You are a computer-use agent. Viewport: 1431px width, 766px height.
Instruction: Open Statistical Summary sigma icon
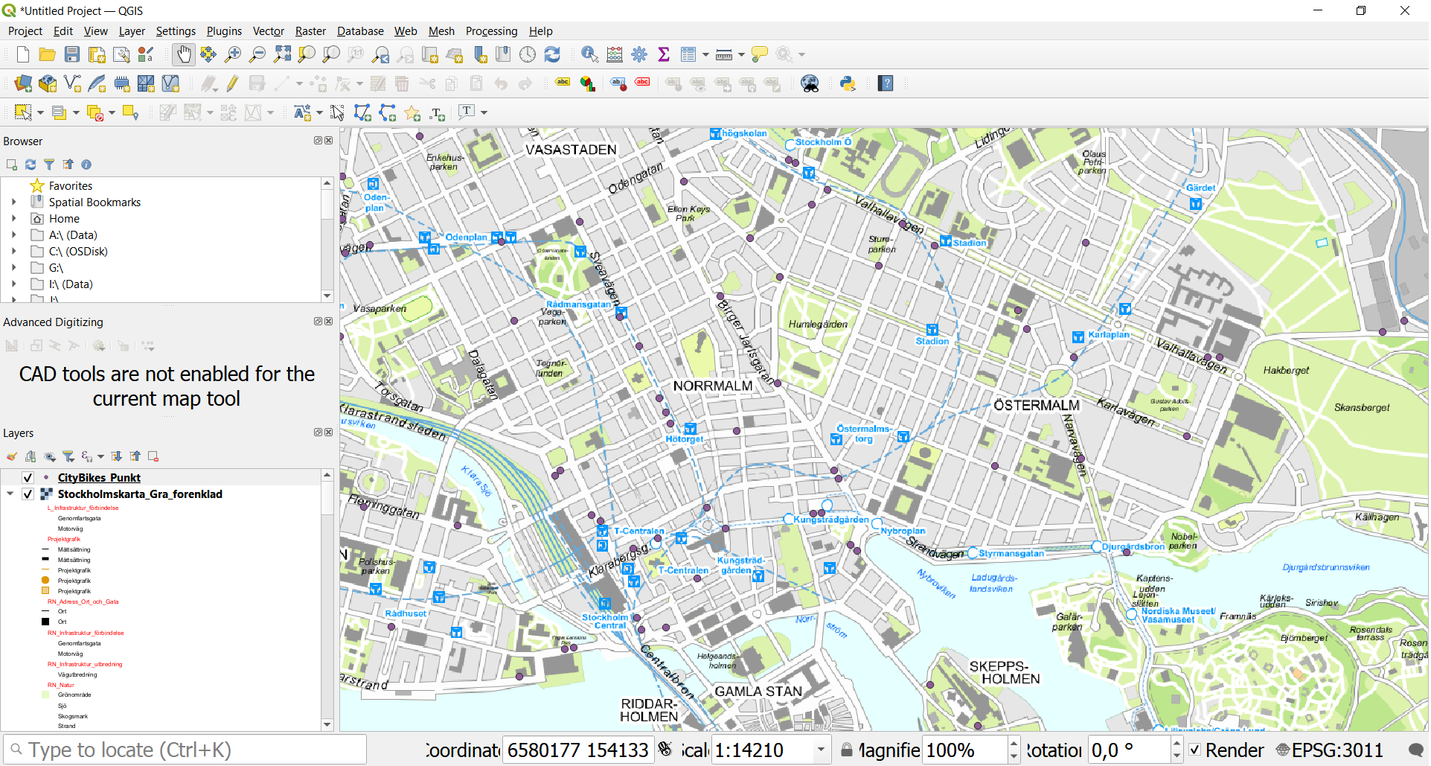(x=664, y=54)
